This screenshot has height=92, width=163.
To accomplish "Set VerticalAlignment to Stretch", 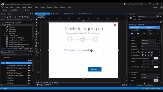I will [152, 55].
